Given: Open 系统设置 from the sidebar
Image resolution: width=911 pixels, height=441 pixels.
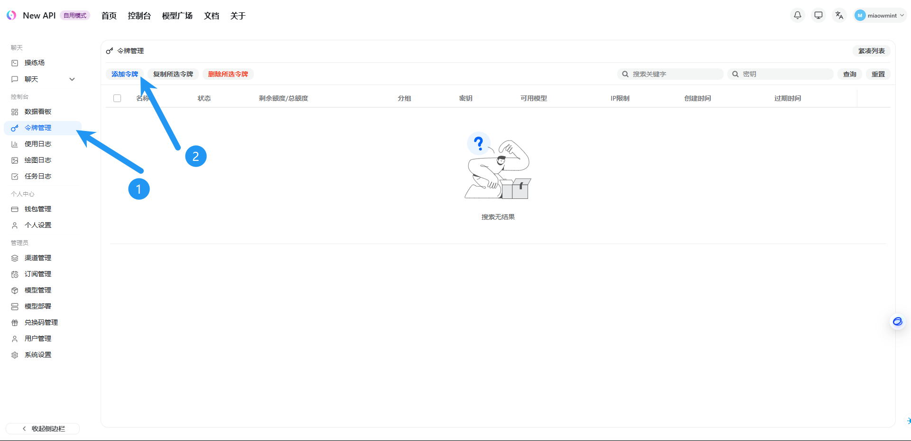Looking at the screenshot, I should (x=38, y=355).
